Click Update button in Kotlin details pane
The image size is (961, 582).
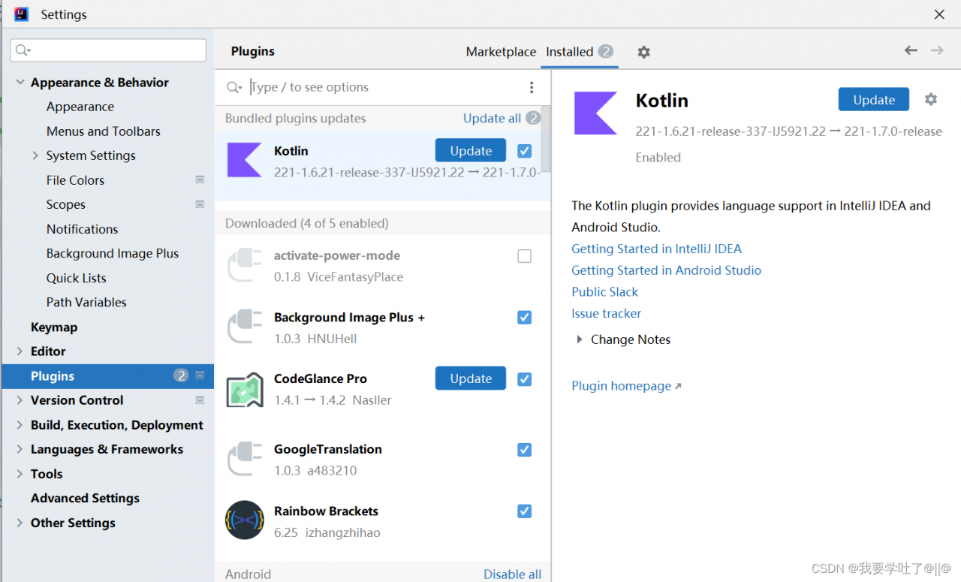pos(874,99)
